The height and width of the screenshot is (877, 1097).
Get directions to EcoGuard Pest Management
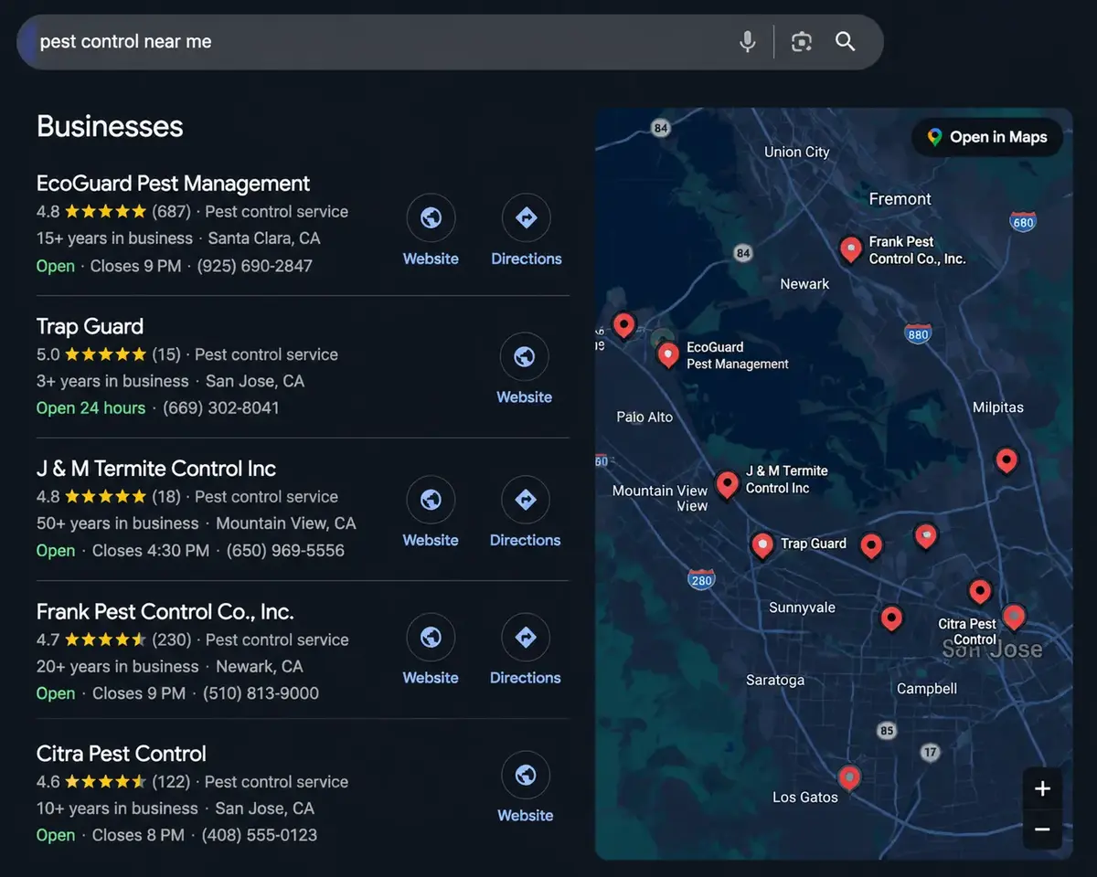point(527,217)
